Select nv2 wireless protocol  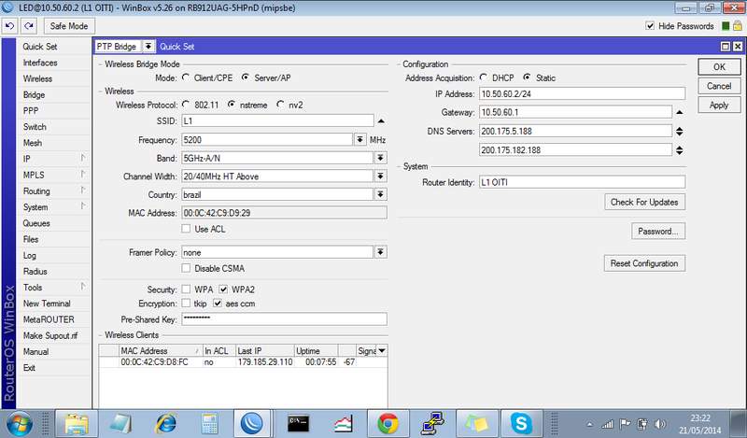point(280,105)
